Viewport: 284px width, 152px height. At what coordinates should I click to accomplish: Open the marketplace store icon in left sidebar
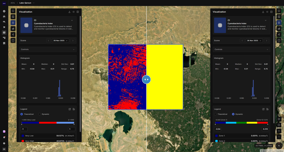pos(4,43)
